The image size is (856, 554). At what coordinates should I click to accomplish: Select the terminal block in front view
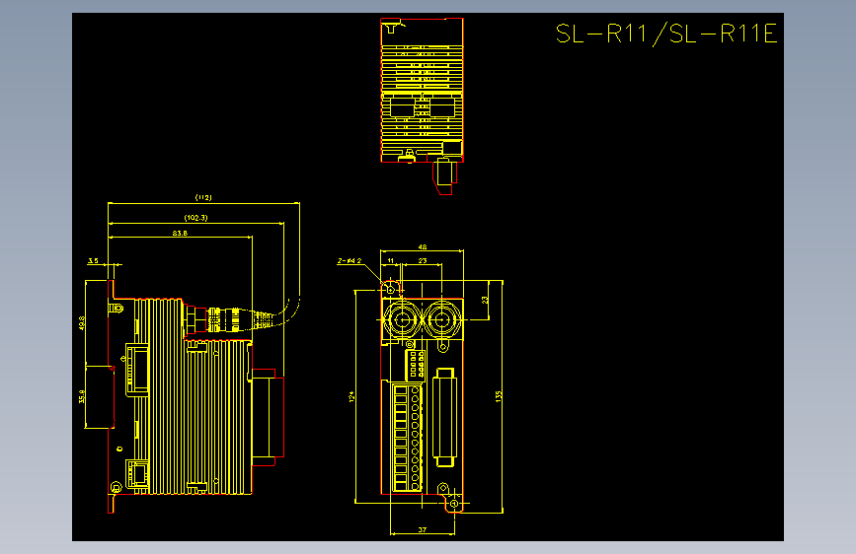point(407,438)
